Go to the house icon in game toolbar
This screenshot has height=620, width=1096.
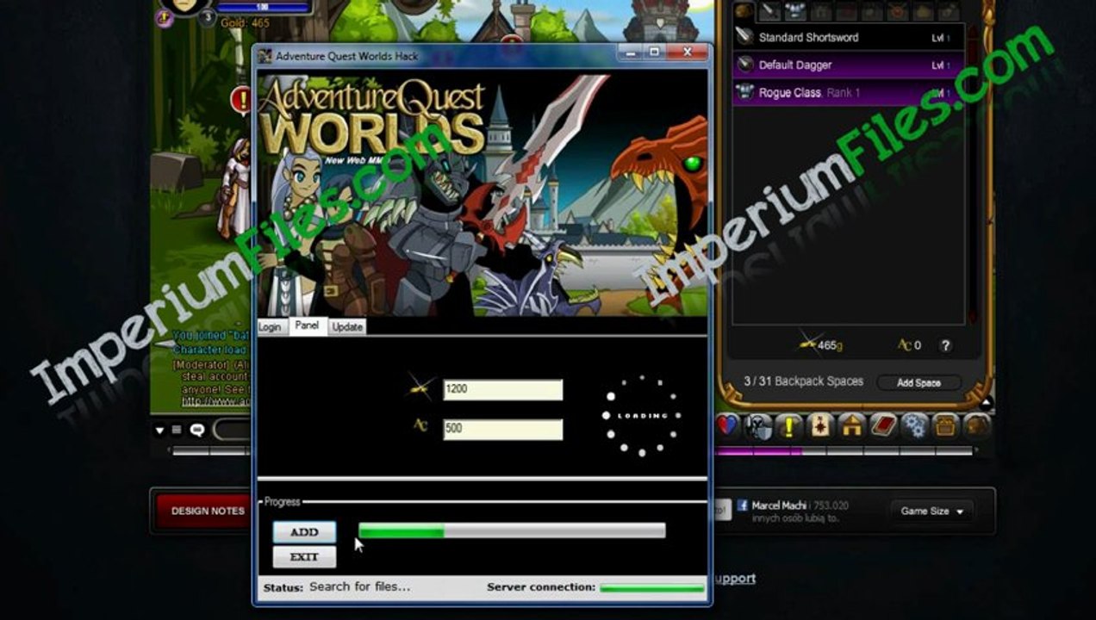tap(851, 425)
